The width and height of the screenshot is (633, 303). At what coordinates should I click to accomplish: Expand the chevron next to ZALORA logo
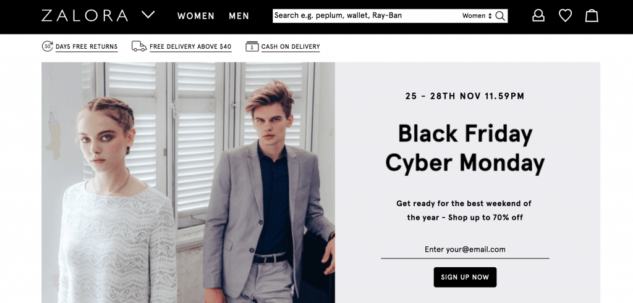coord(148,15)
